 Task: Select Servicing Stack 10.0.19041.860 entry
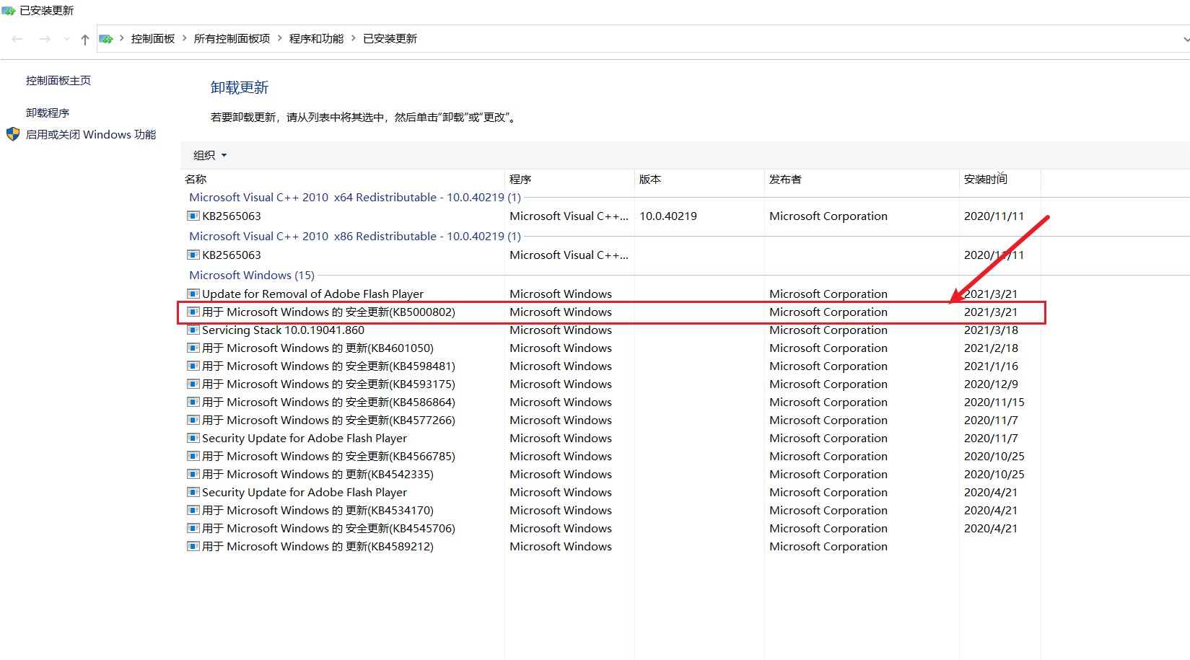pyautogui.click(x=283, y=330)
